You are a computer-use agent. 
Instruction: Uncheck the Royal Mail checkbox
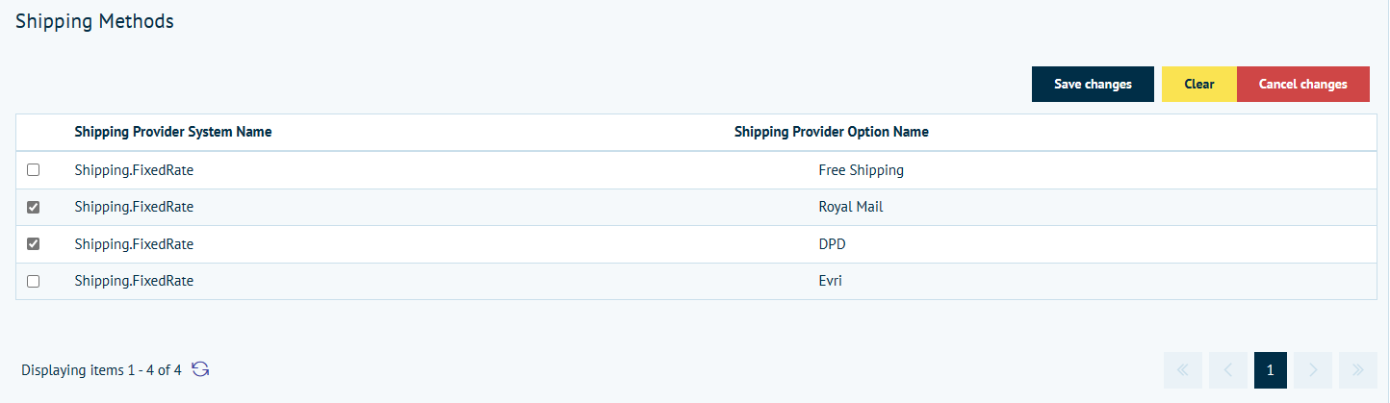click(x=34, y=207)
